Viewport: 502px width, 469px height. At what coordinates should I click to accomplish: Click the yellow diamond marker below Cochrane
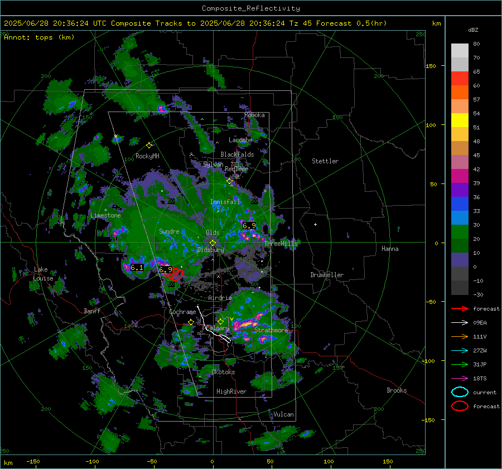click(x=191, y=322)
